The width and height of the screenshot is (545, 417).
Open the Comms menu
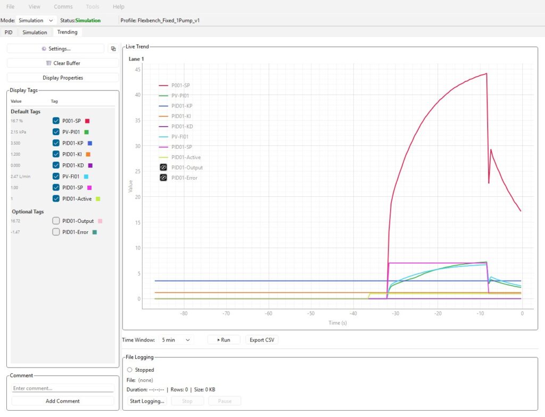click(x=63, y=7)
